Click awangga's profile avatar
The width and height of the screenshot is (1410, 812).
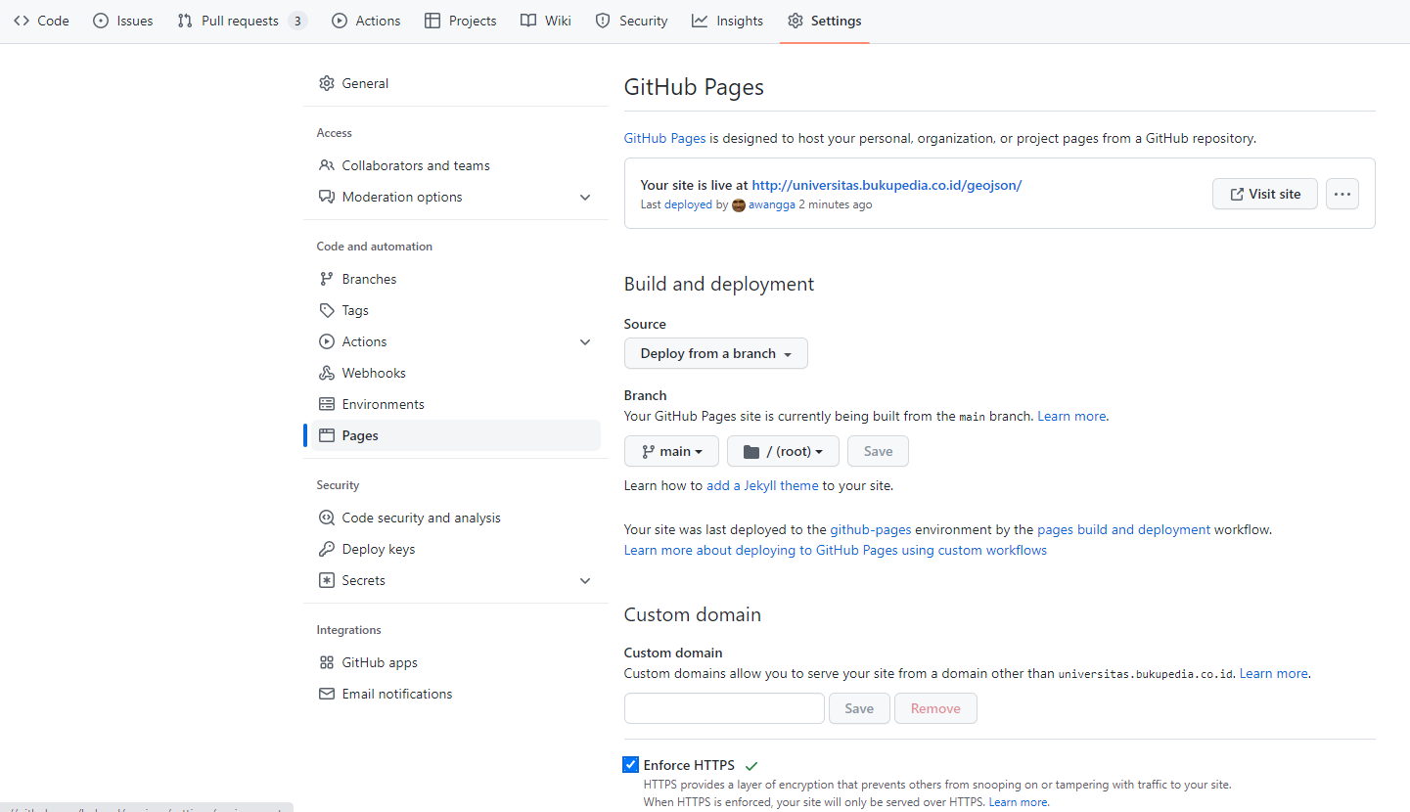coord(739,204)
